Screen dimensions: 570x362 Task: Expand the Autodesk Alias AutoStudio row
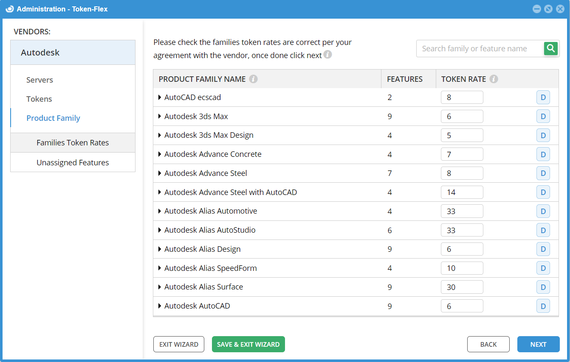160,230
